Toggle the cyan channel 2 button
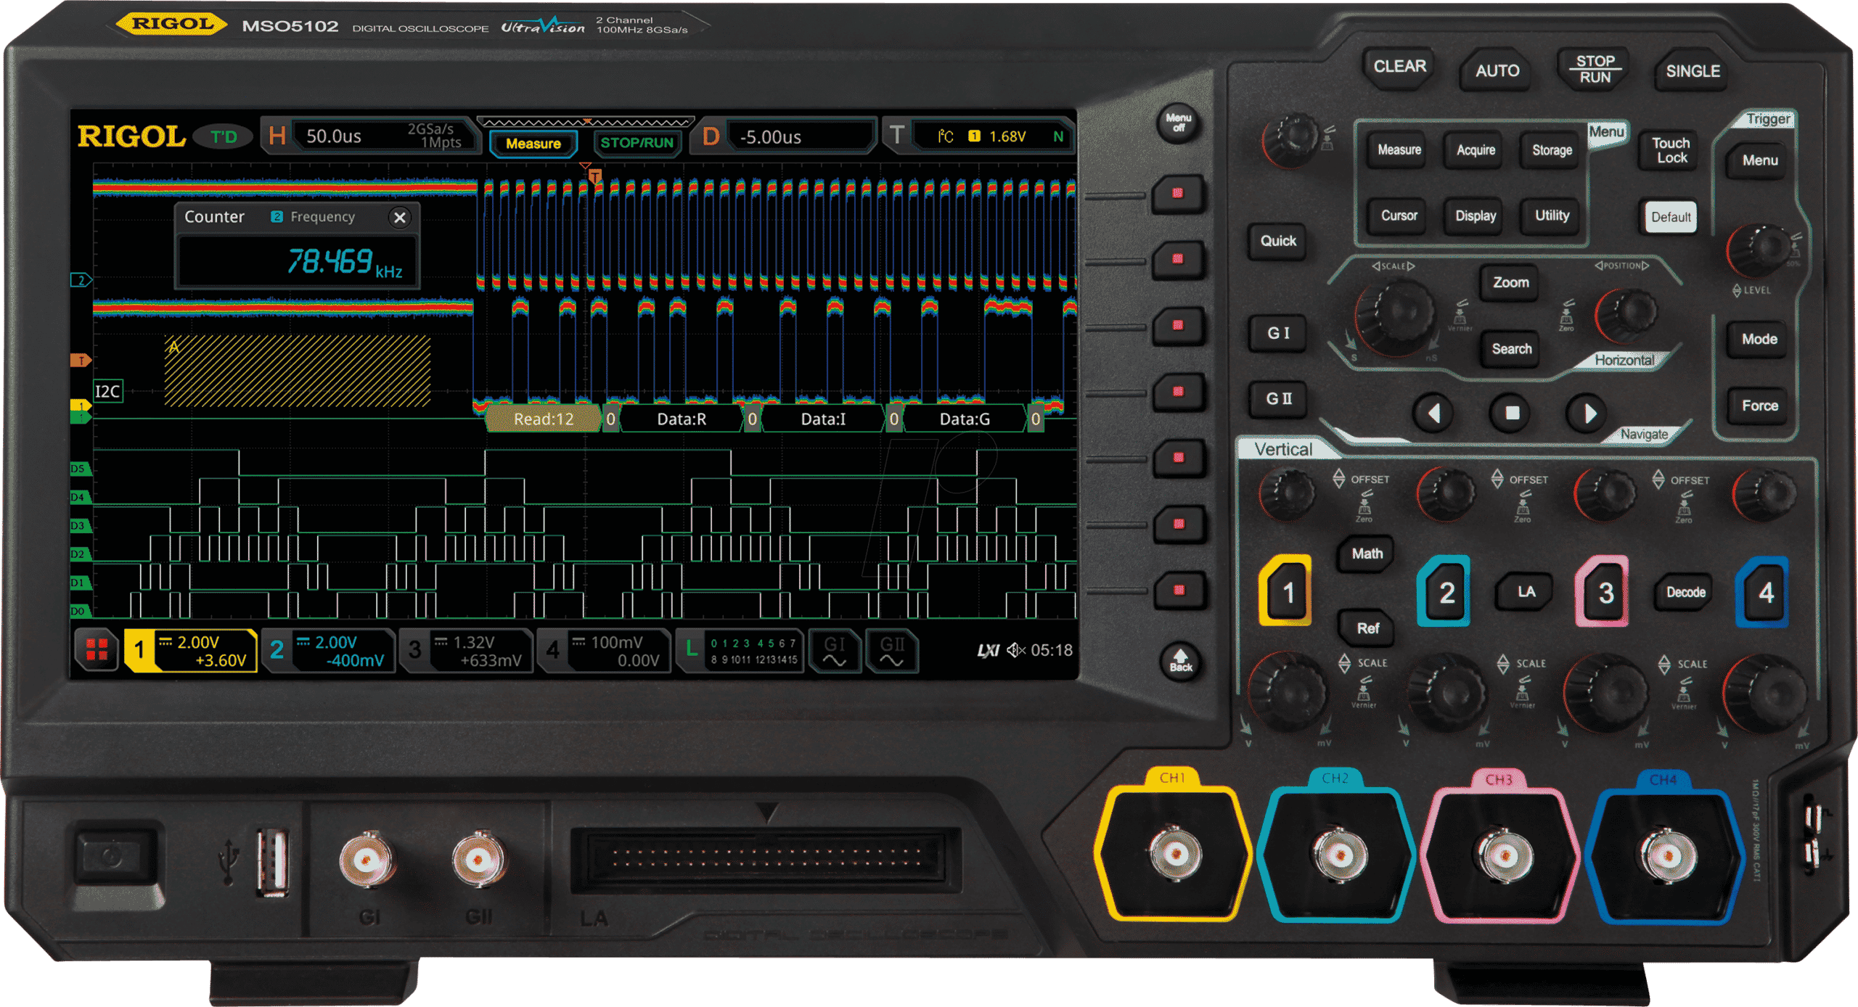This screenshot has height=1007, width=1858. coord(1445,592)
